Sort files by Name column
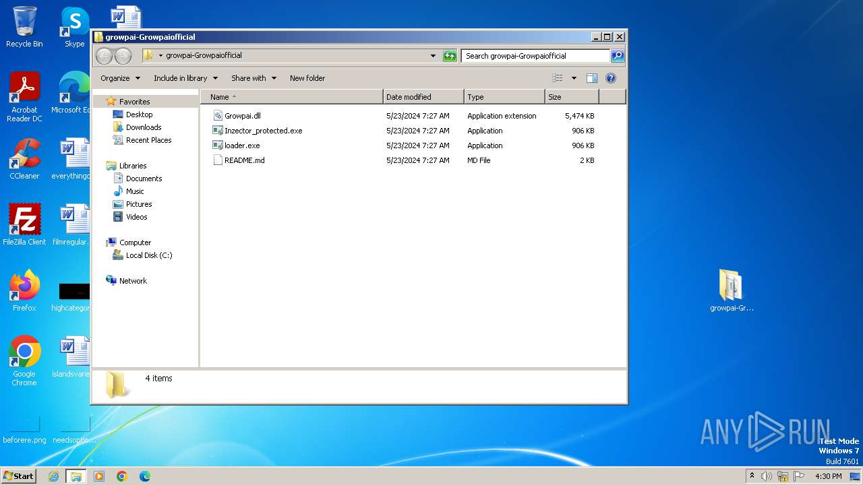This screenshot has width=863, height=485. click(x=292, y=97)
